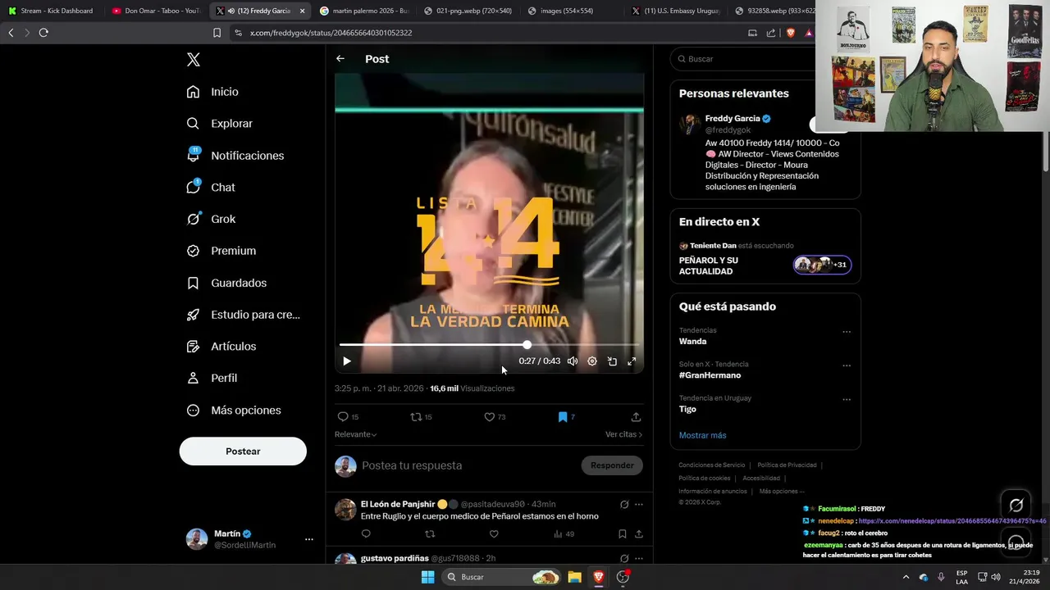Switch to Don Omar - Taboo YouTube tab
Image resolution: width=1050 pixels, height=590 pixels.
[156, 11]
